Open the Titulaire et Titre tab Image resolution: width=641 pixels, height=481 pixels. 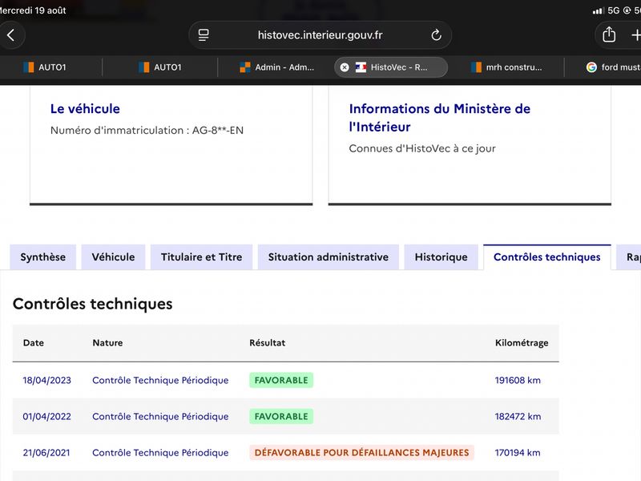point(202,257)
